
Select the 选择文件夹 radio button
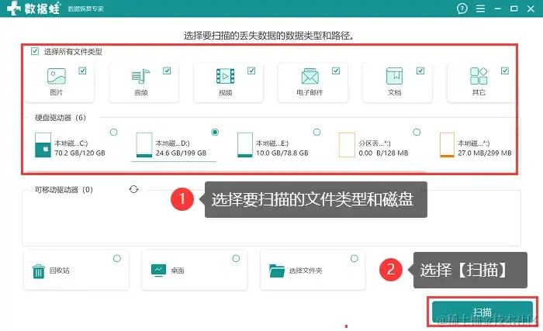355,258
